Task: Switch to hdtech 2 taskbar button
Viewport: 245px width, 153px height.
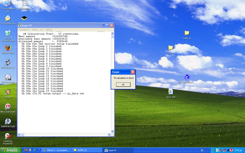Action: (56, 150)
